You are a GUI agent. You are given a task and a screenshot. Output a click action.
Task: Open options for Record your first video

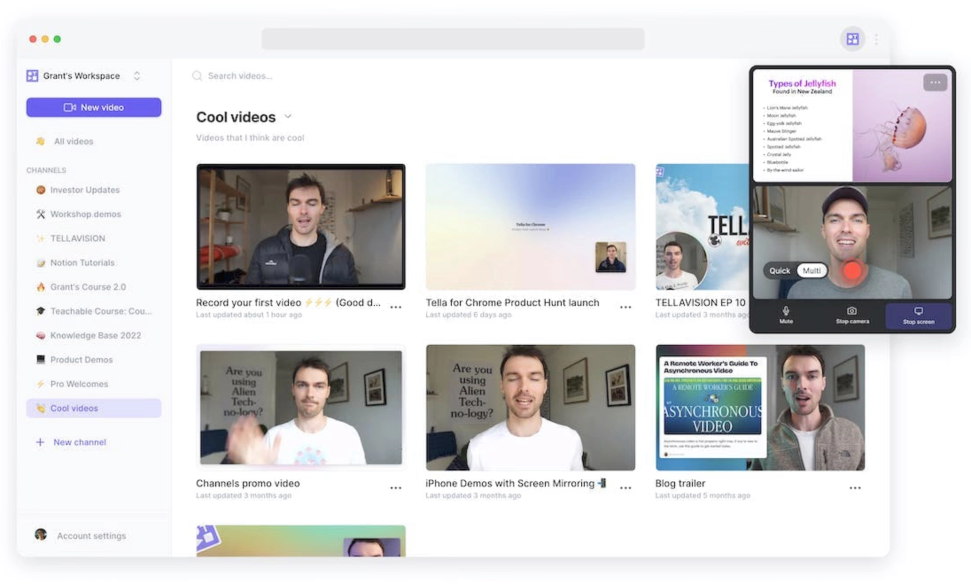pyautogui.click(x=396, y=307)
